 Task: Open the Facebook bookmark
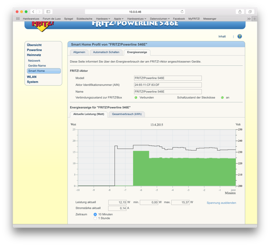click(x=179, y=19)
